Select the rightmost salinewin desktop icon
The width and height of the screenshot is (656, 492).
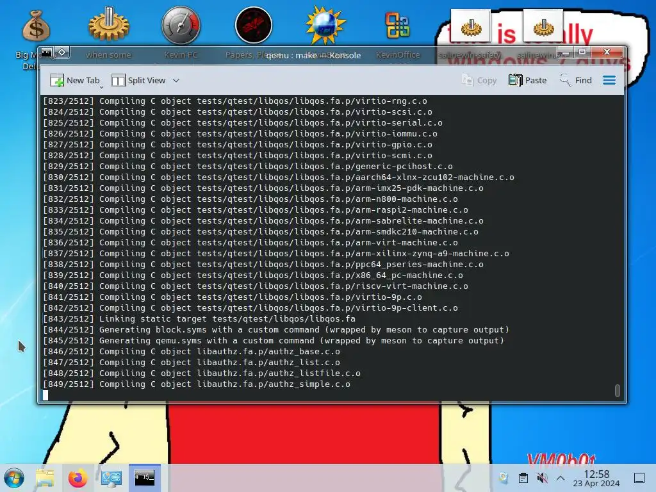click(543, 26)
